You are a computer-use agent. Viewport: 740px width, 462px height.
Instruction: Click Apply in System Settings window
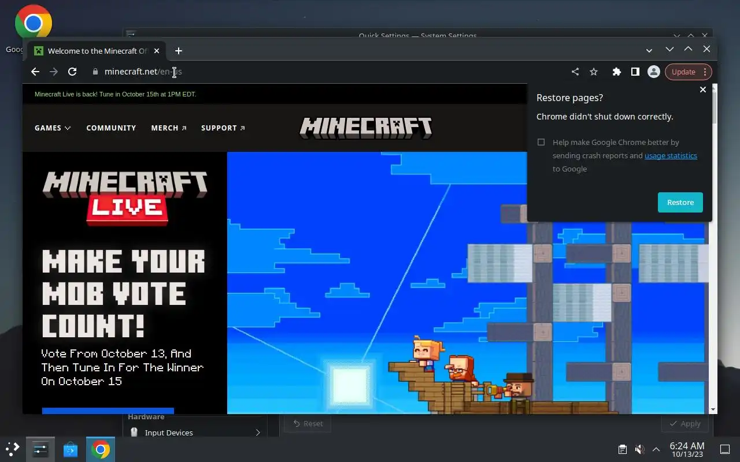(x=684, y=423)
